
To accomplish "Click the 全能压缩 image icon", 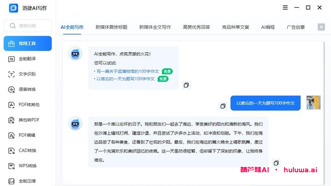I will [11, 181].
